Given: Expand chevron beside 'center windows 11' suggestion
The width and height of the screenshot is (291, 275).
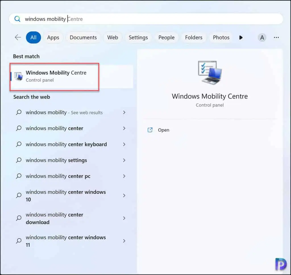Looking at the screenshot, I should pos(124,241).
